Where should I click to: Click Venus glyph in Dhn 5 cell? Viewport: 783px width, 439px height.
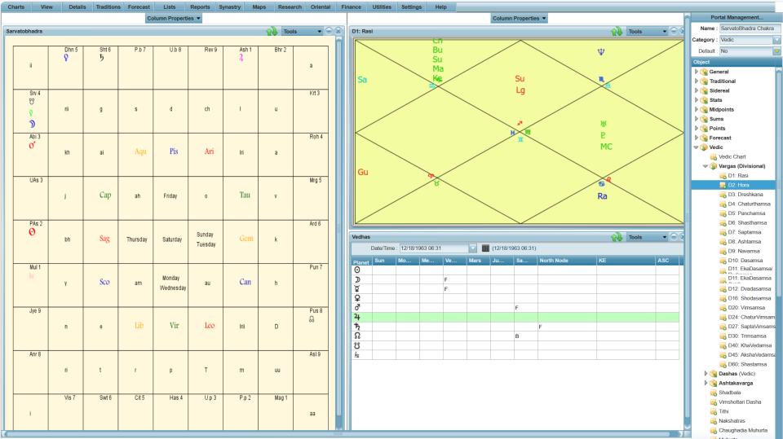coord(66,58)
